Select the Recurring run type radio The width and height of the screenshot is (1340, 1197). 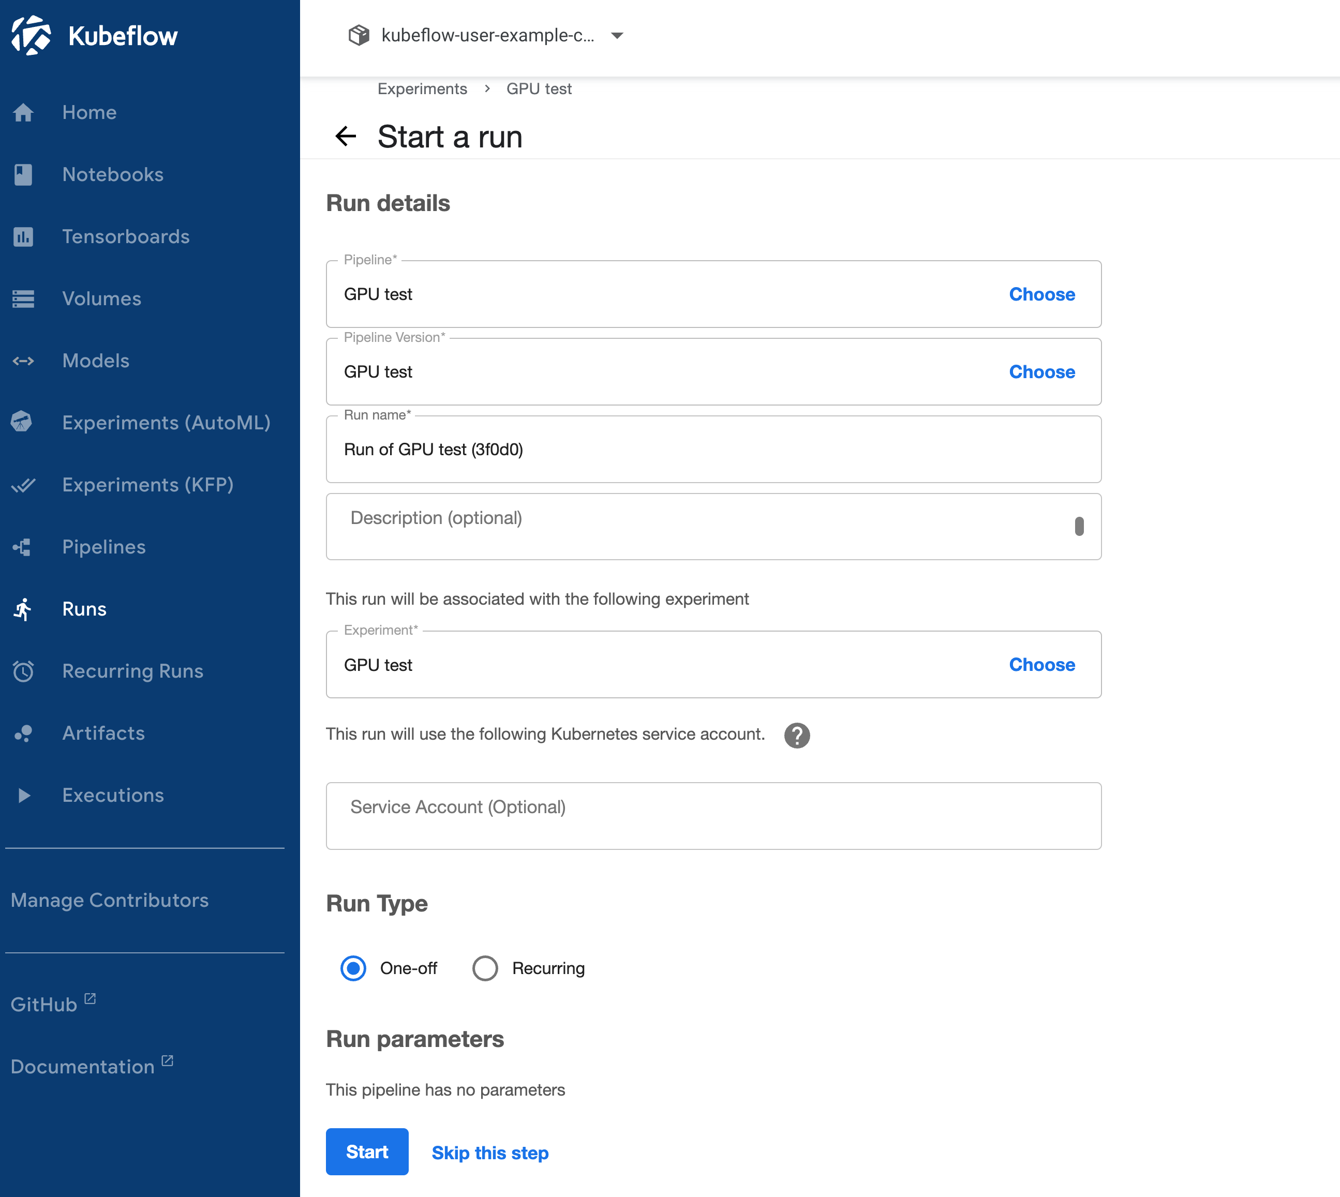[485, 968]
